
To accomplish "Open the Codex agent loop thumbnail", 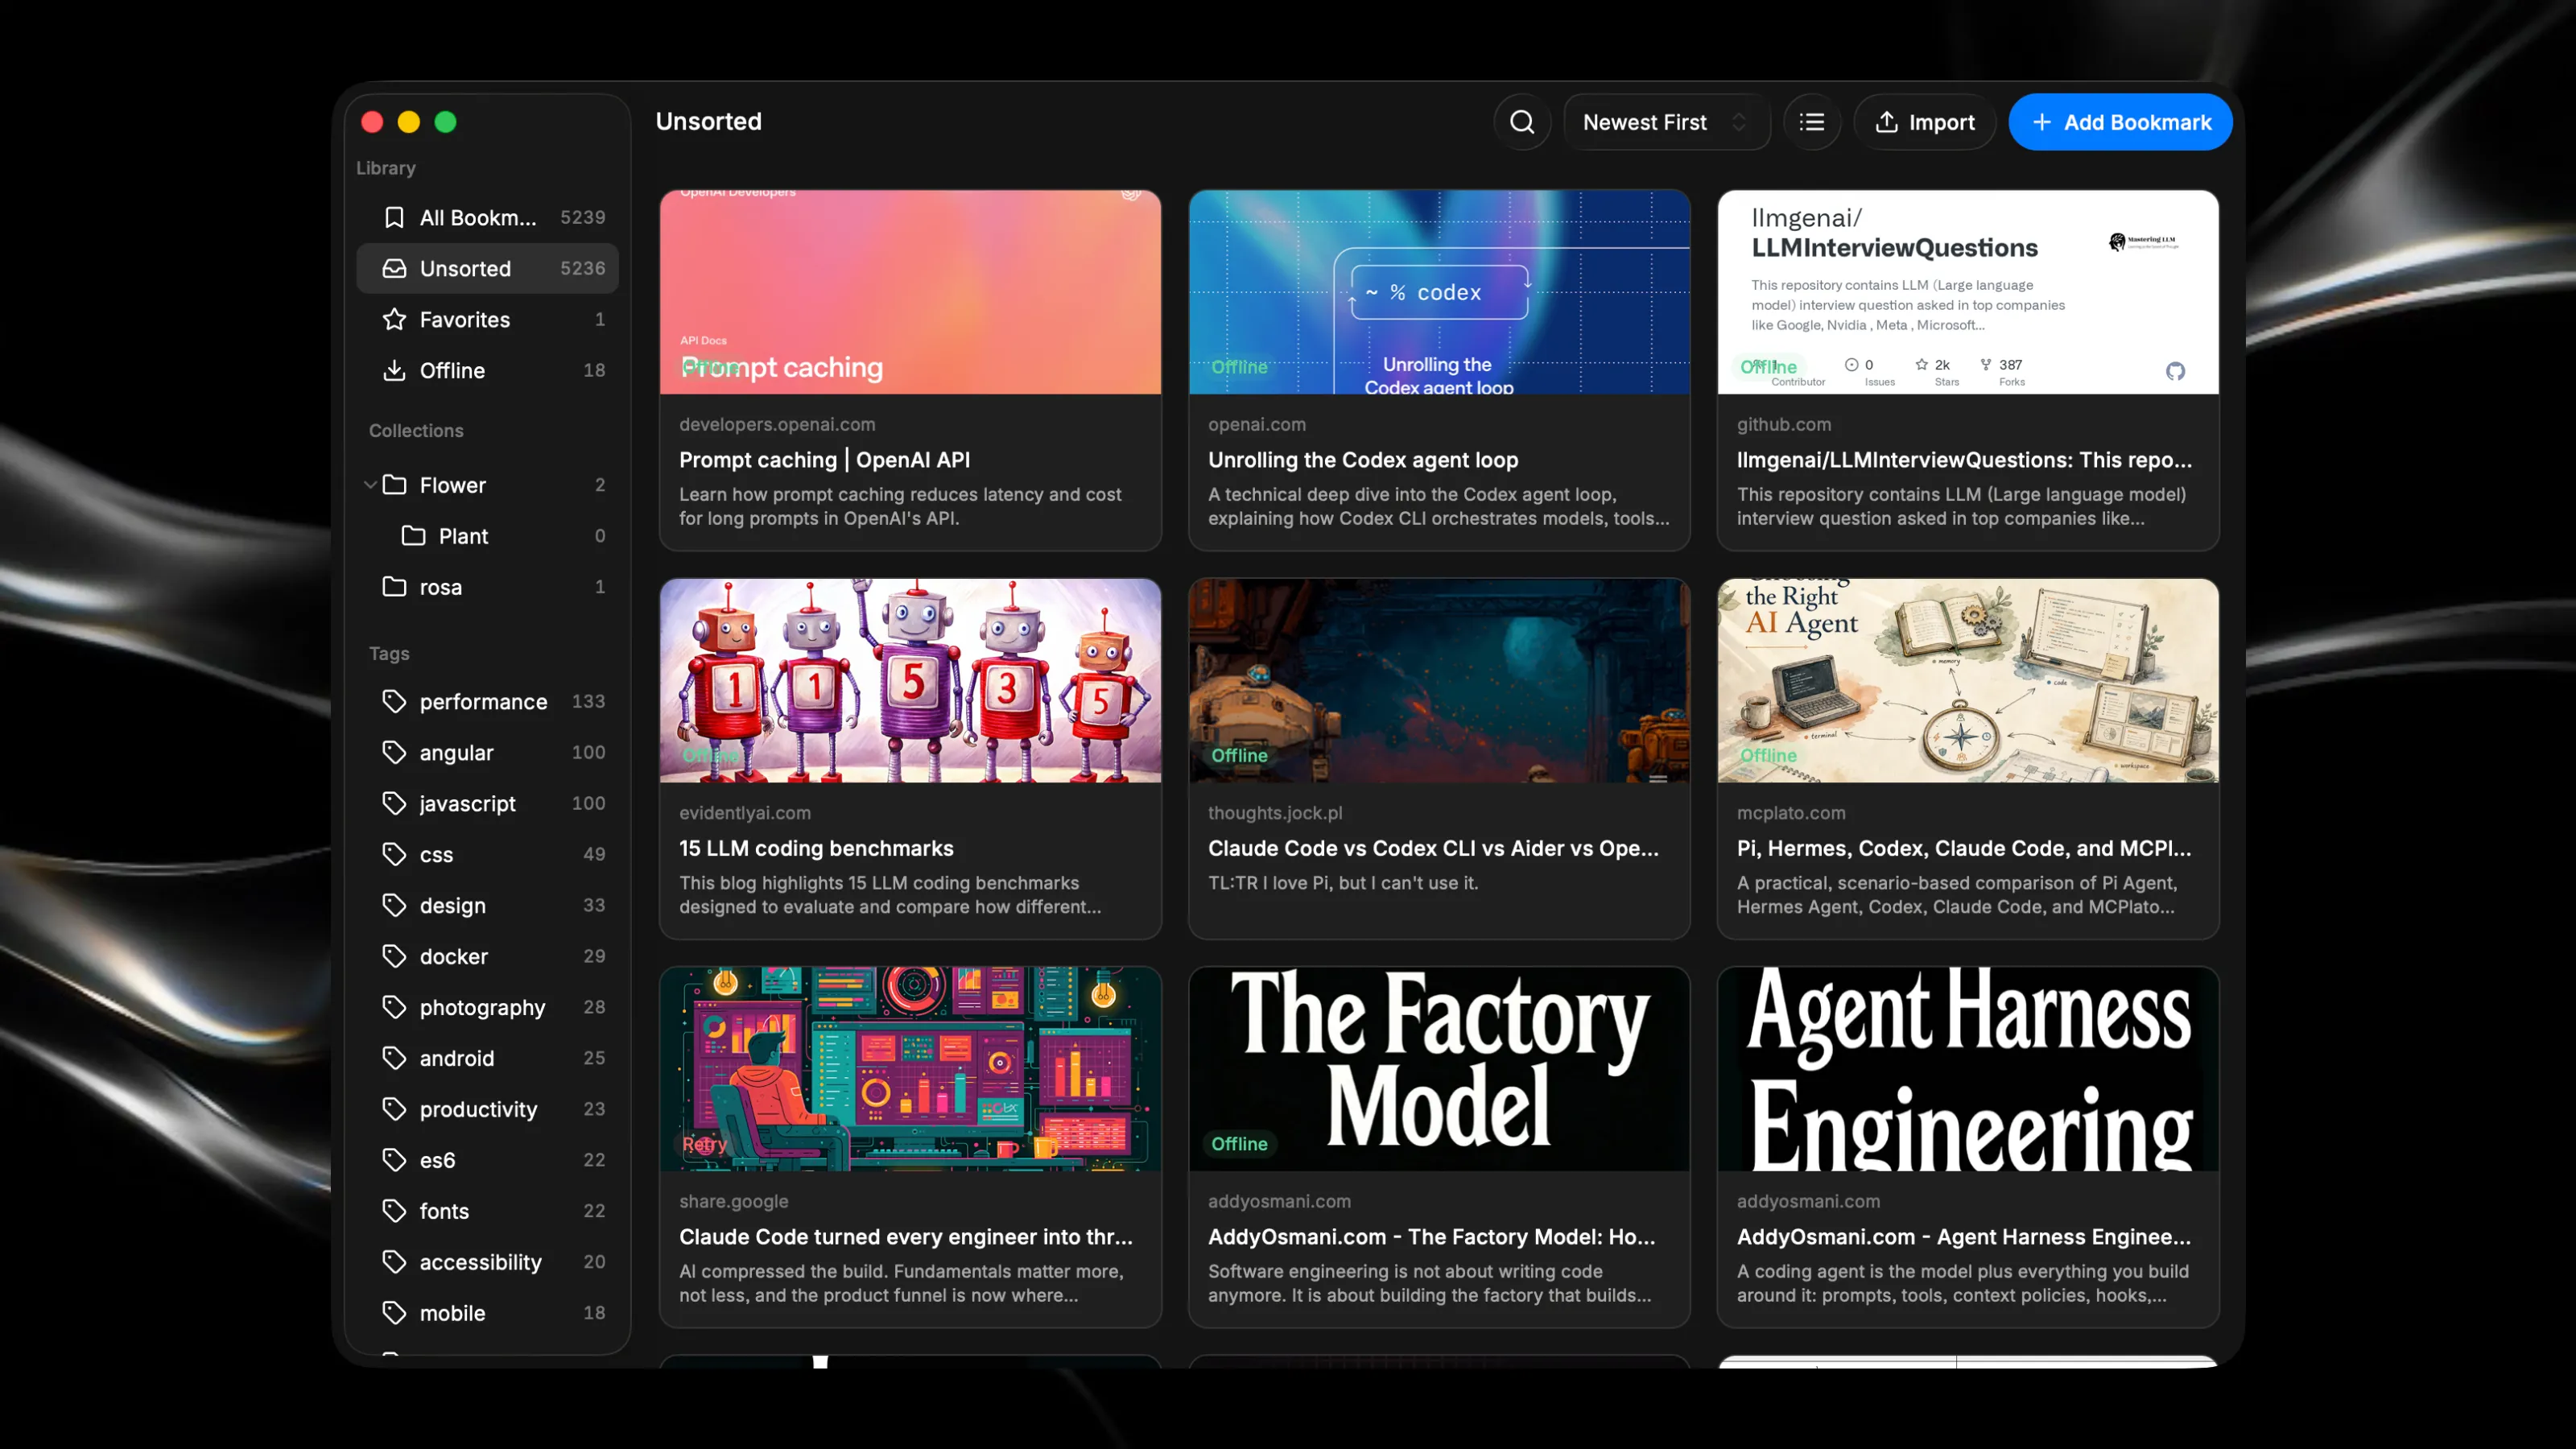I will [1439, 292].
